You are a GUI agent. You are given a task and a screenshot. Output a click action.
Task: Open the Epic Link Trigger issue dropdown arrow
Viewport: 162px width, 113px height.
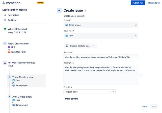(113, 92)
